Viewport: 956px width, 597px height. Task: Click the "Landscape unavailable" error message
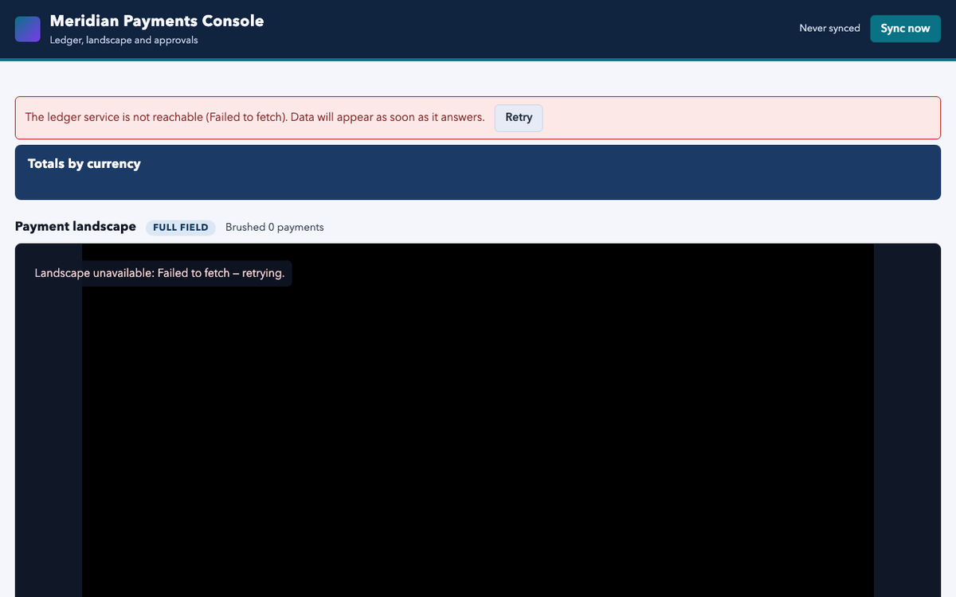[x=159, y=274]
